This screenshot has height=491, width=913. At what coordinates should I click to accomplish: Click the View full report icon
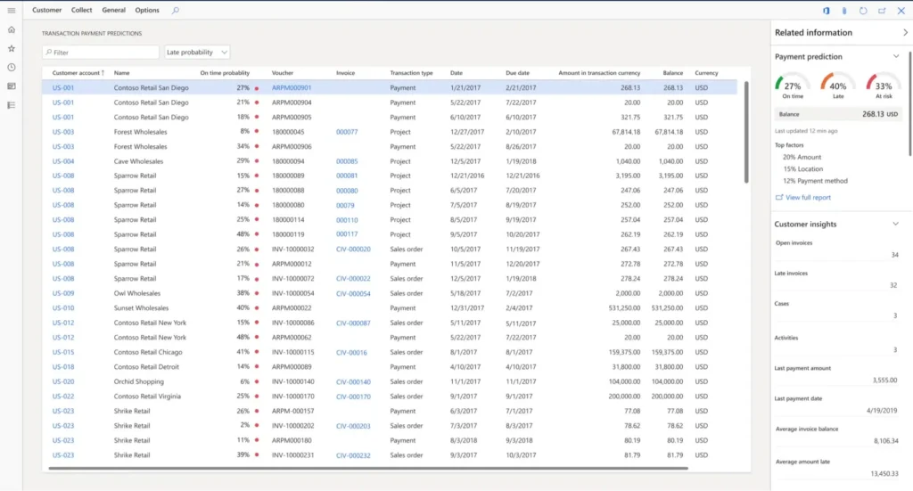tap(779, 198)
